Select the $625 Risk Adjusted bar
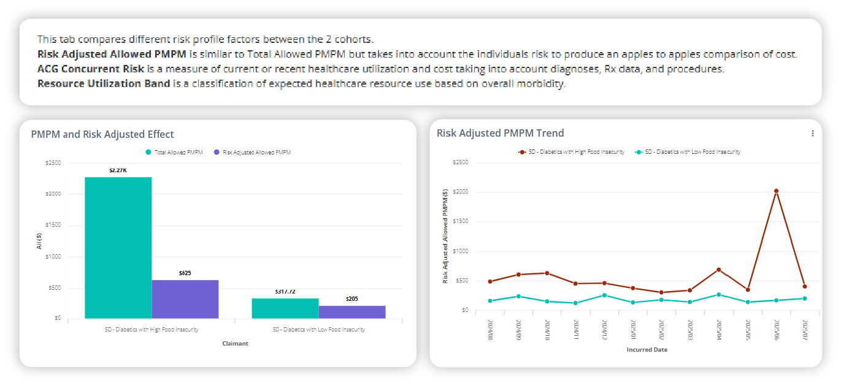The image size is (841, 386). [185, 299]
